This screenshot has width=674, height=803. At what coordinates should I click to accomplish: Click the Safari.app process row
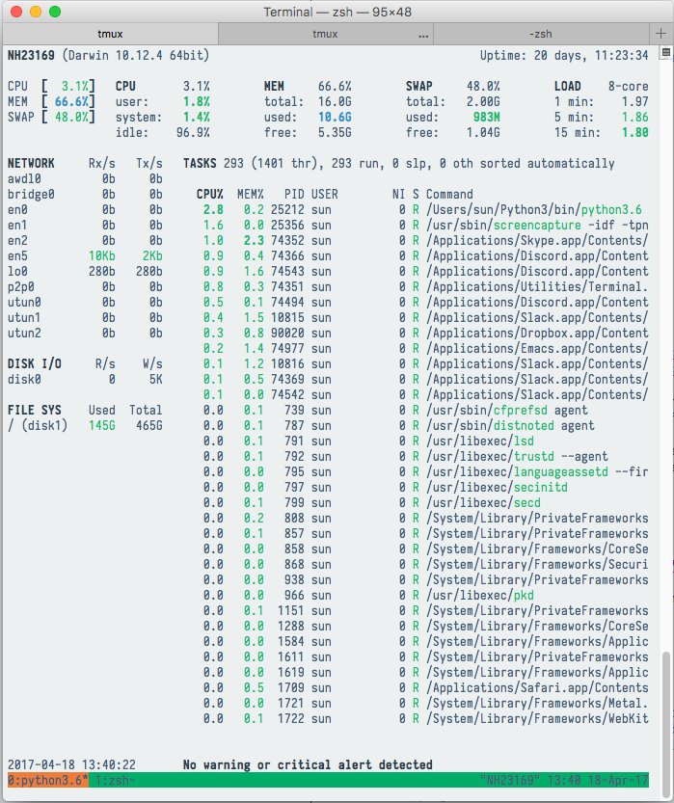424,687
